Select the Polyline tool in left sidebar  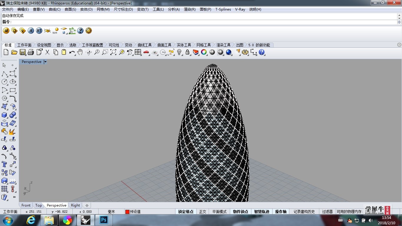click(x=4, y=74)
